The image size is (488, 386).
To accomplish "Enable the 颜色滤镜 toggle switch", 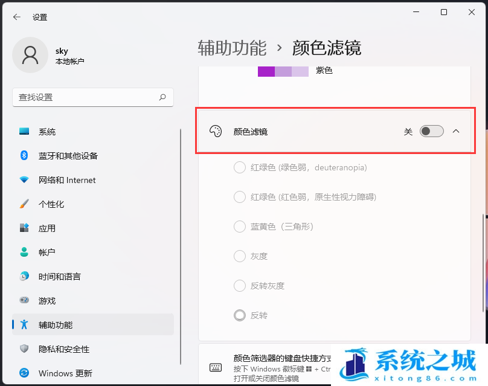I will click(431, 130).
